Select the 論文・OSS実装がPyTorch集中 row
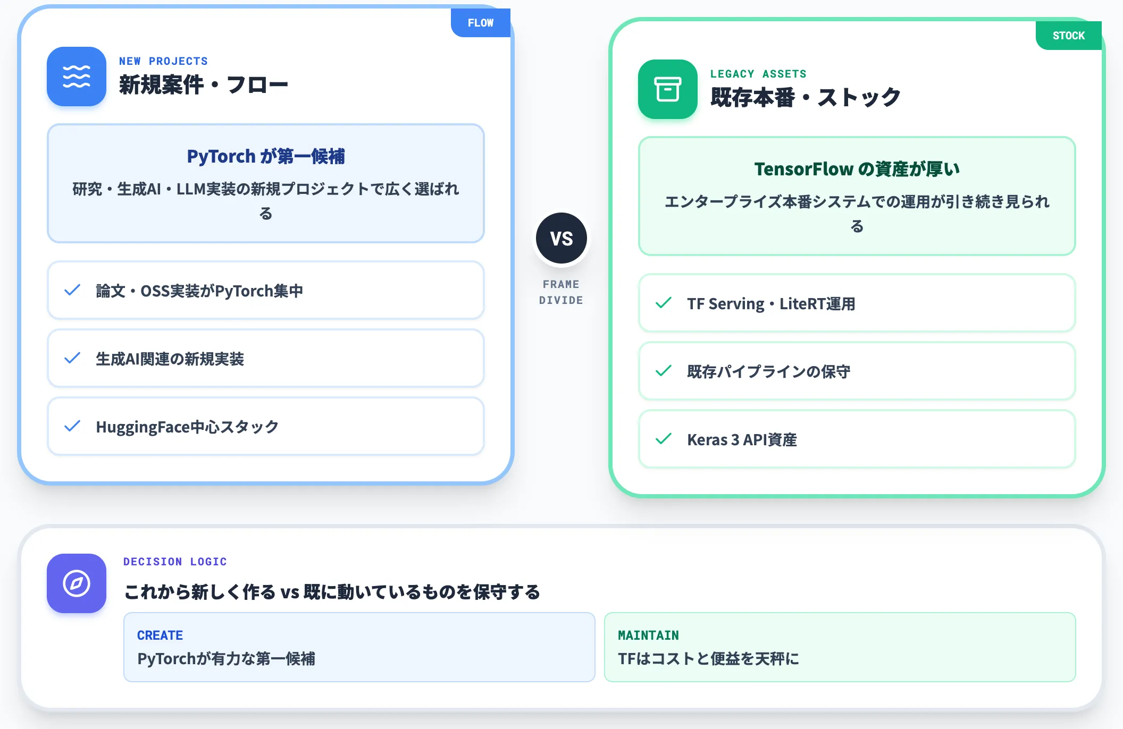1123x729 pixels. [266, 290]
